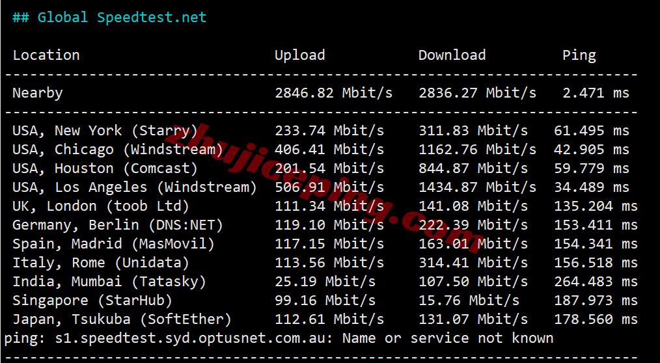Click Chicago upload '406.41 Mbit/s'

tap(329, 150)
